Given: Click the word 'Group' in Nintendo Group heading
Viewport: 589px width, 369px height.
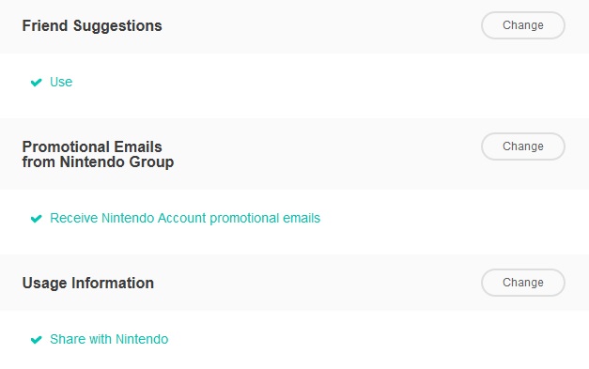Looking at the screenshot, I should [151, 162].
